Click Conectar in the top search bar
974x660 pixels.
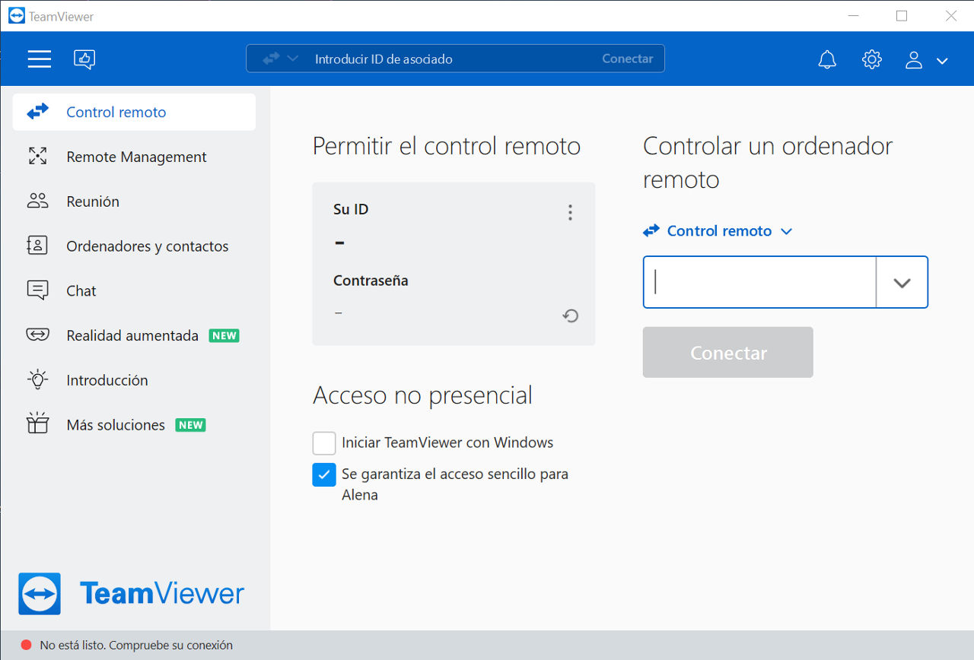(627, 59)
